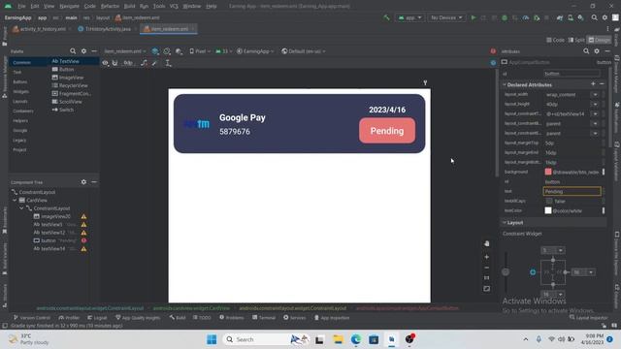Screen dimensions: 621x349
Task: Remove declared attribute with minus icon
Action: [602, 84]
